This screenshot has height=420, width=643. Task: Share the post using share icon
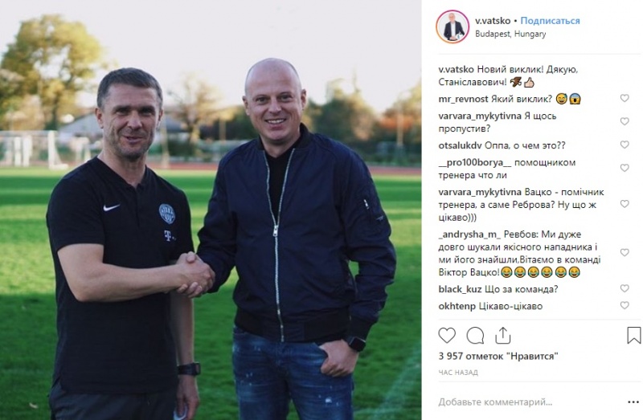pos(502,335)
